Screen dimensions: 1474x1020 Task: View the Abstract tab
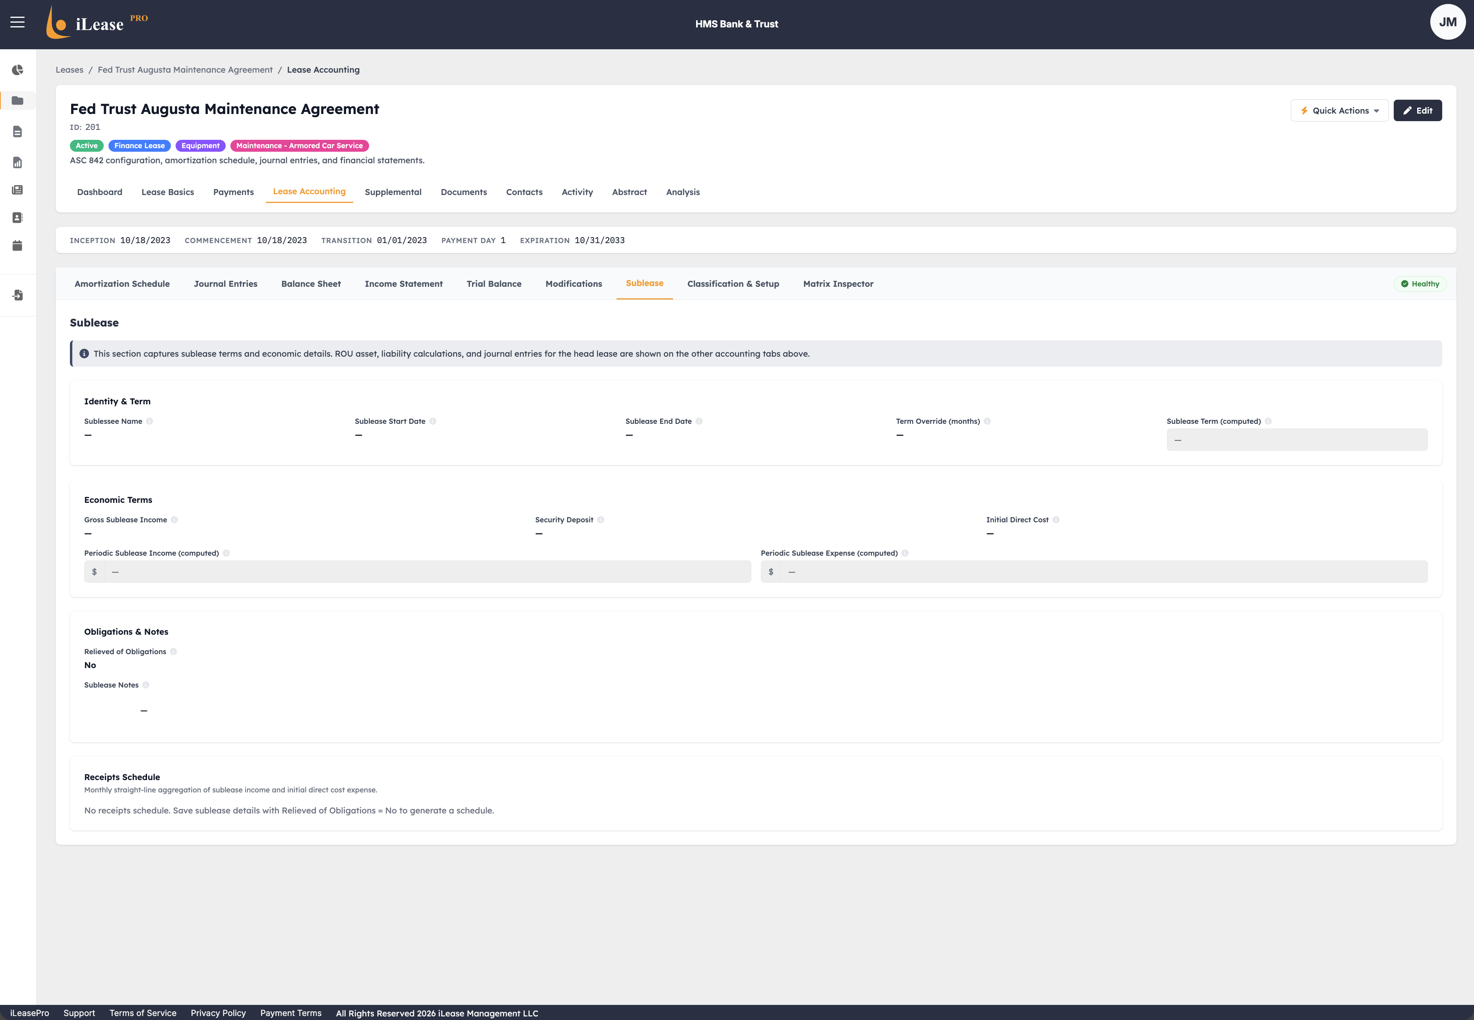tap(630, 192)
